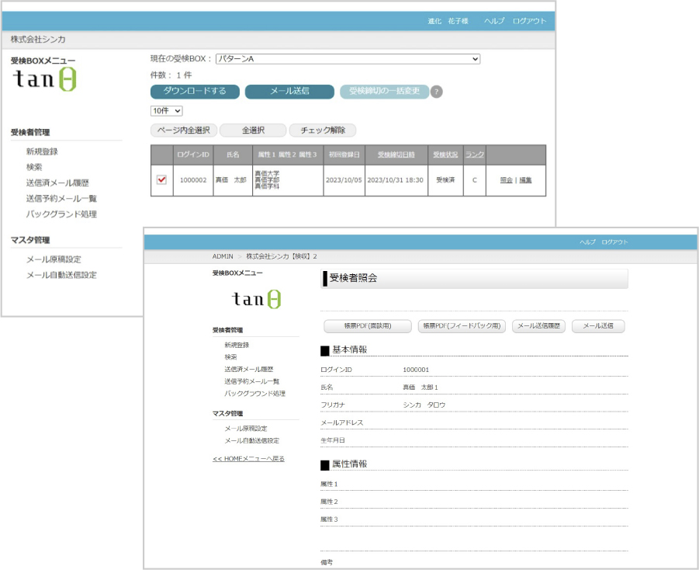699x570 pixels.
Task: Click the login ID cell 1000002
Action: (193, 180)
